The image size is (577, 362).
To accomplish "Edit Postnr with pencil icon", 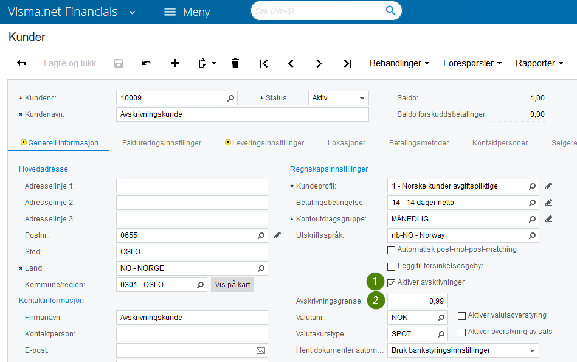I will tap(278, 235).
